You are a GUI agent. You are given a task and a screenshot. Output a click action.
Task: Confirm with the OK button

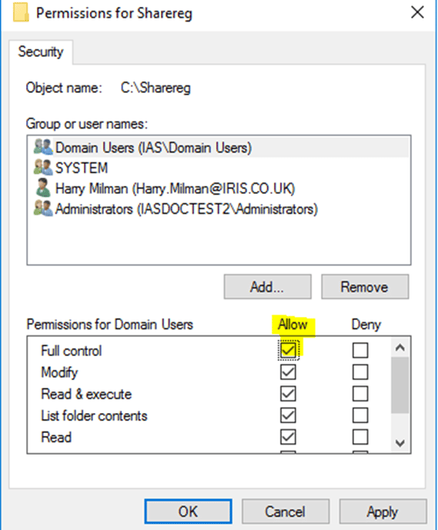[x=188, y=511]
